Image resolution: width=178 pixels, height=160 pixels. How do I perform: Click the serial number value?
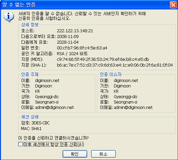82,48
